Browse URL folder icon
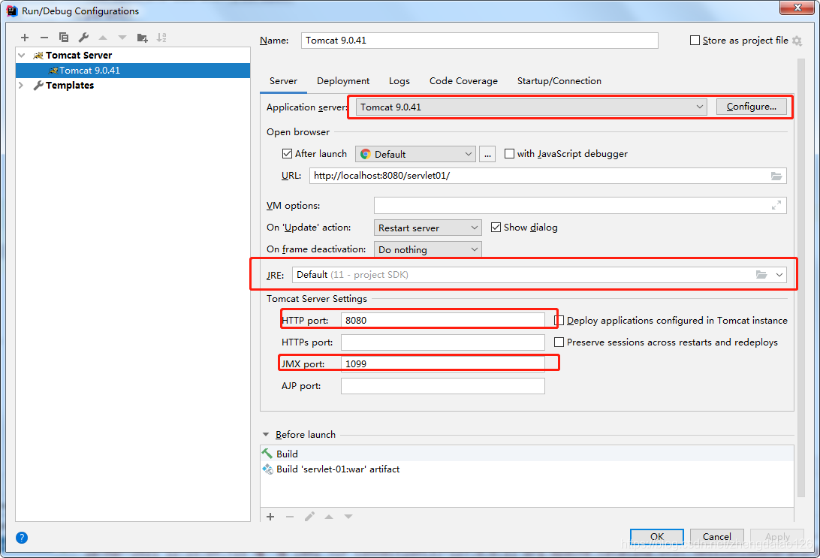820x558 pixels. pos(776,176)
